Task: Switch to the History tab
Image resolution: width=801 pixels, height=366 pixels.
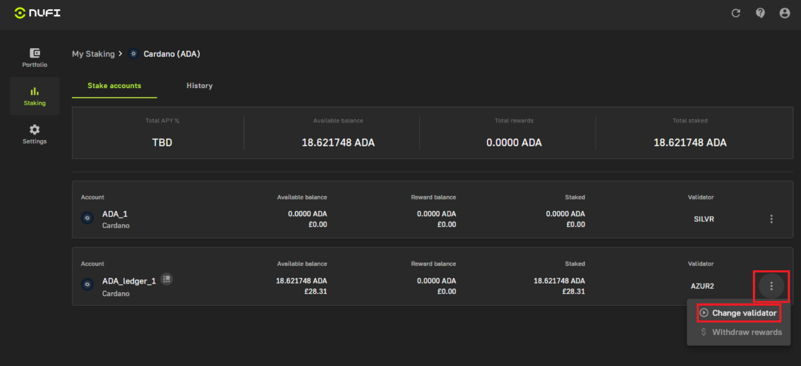Action: tap(199, 86)
